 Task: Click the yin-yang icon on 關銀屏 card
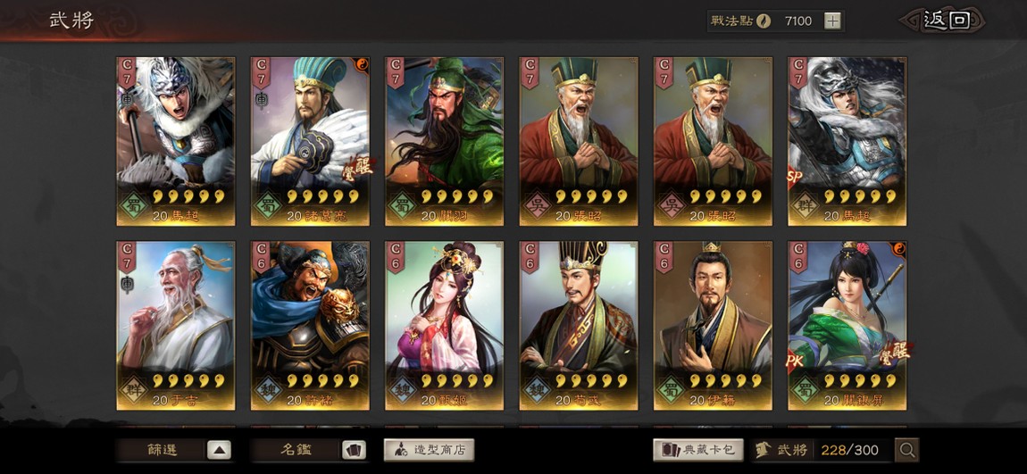[x=898, y=249]
